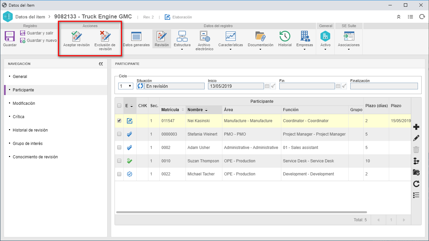This screenshot has height=241, width=429.
Task: Expand Activo dropdown
Action: tap(325, 41)
